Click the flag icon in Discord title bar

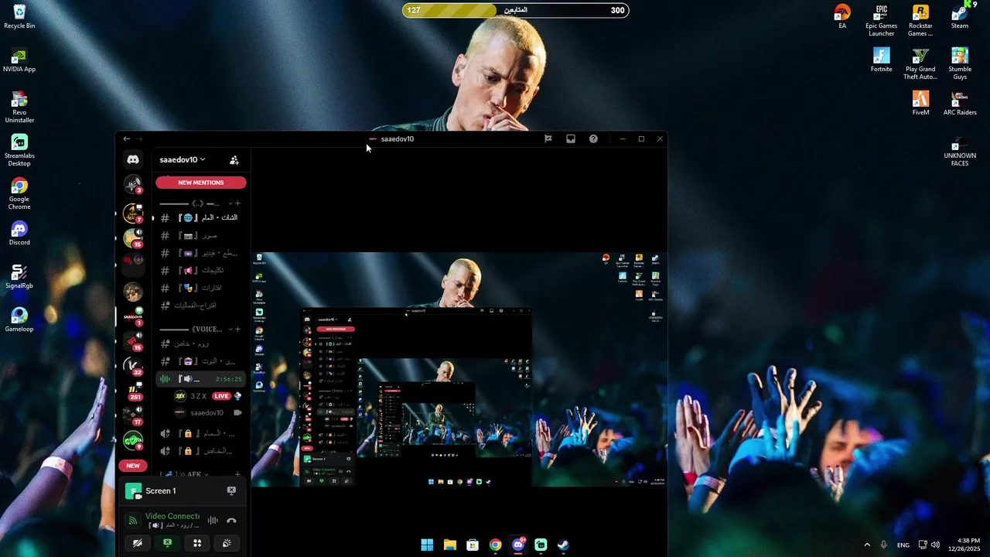coord(548,139)
